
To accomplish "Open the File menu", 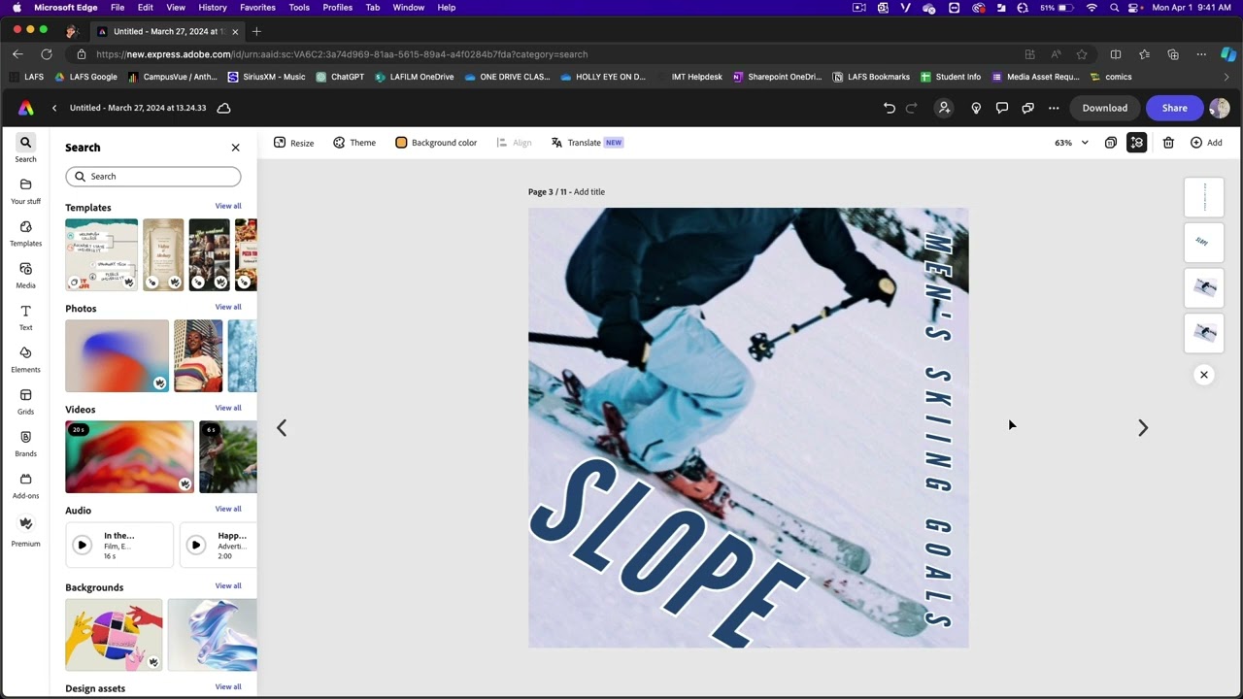I will click(118, 8).
